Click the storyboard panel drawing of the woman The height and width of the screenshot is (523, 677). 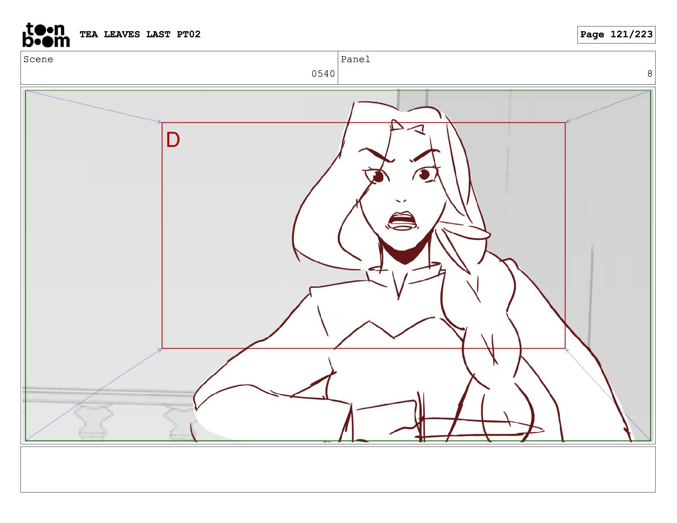tap(338, 265)
